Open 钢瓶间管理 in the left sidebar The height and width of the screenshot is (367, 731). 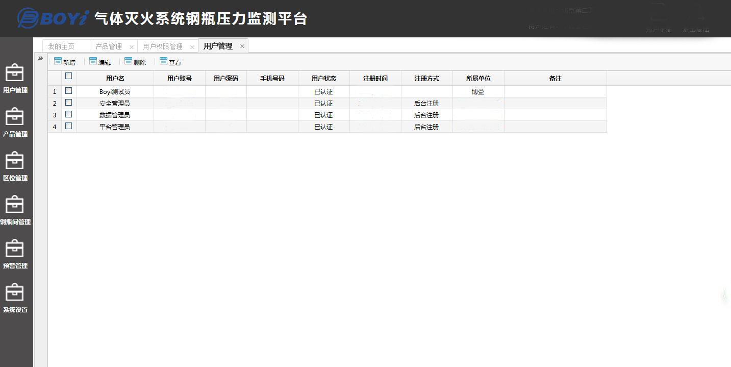tap(15, 211)
